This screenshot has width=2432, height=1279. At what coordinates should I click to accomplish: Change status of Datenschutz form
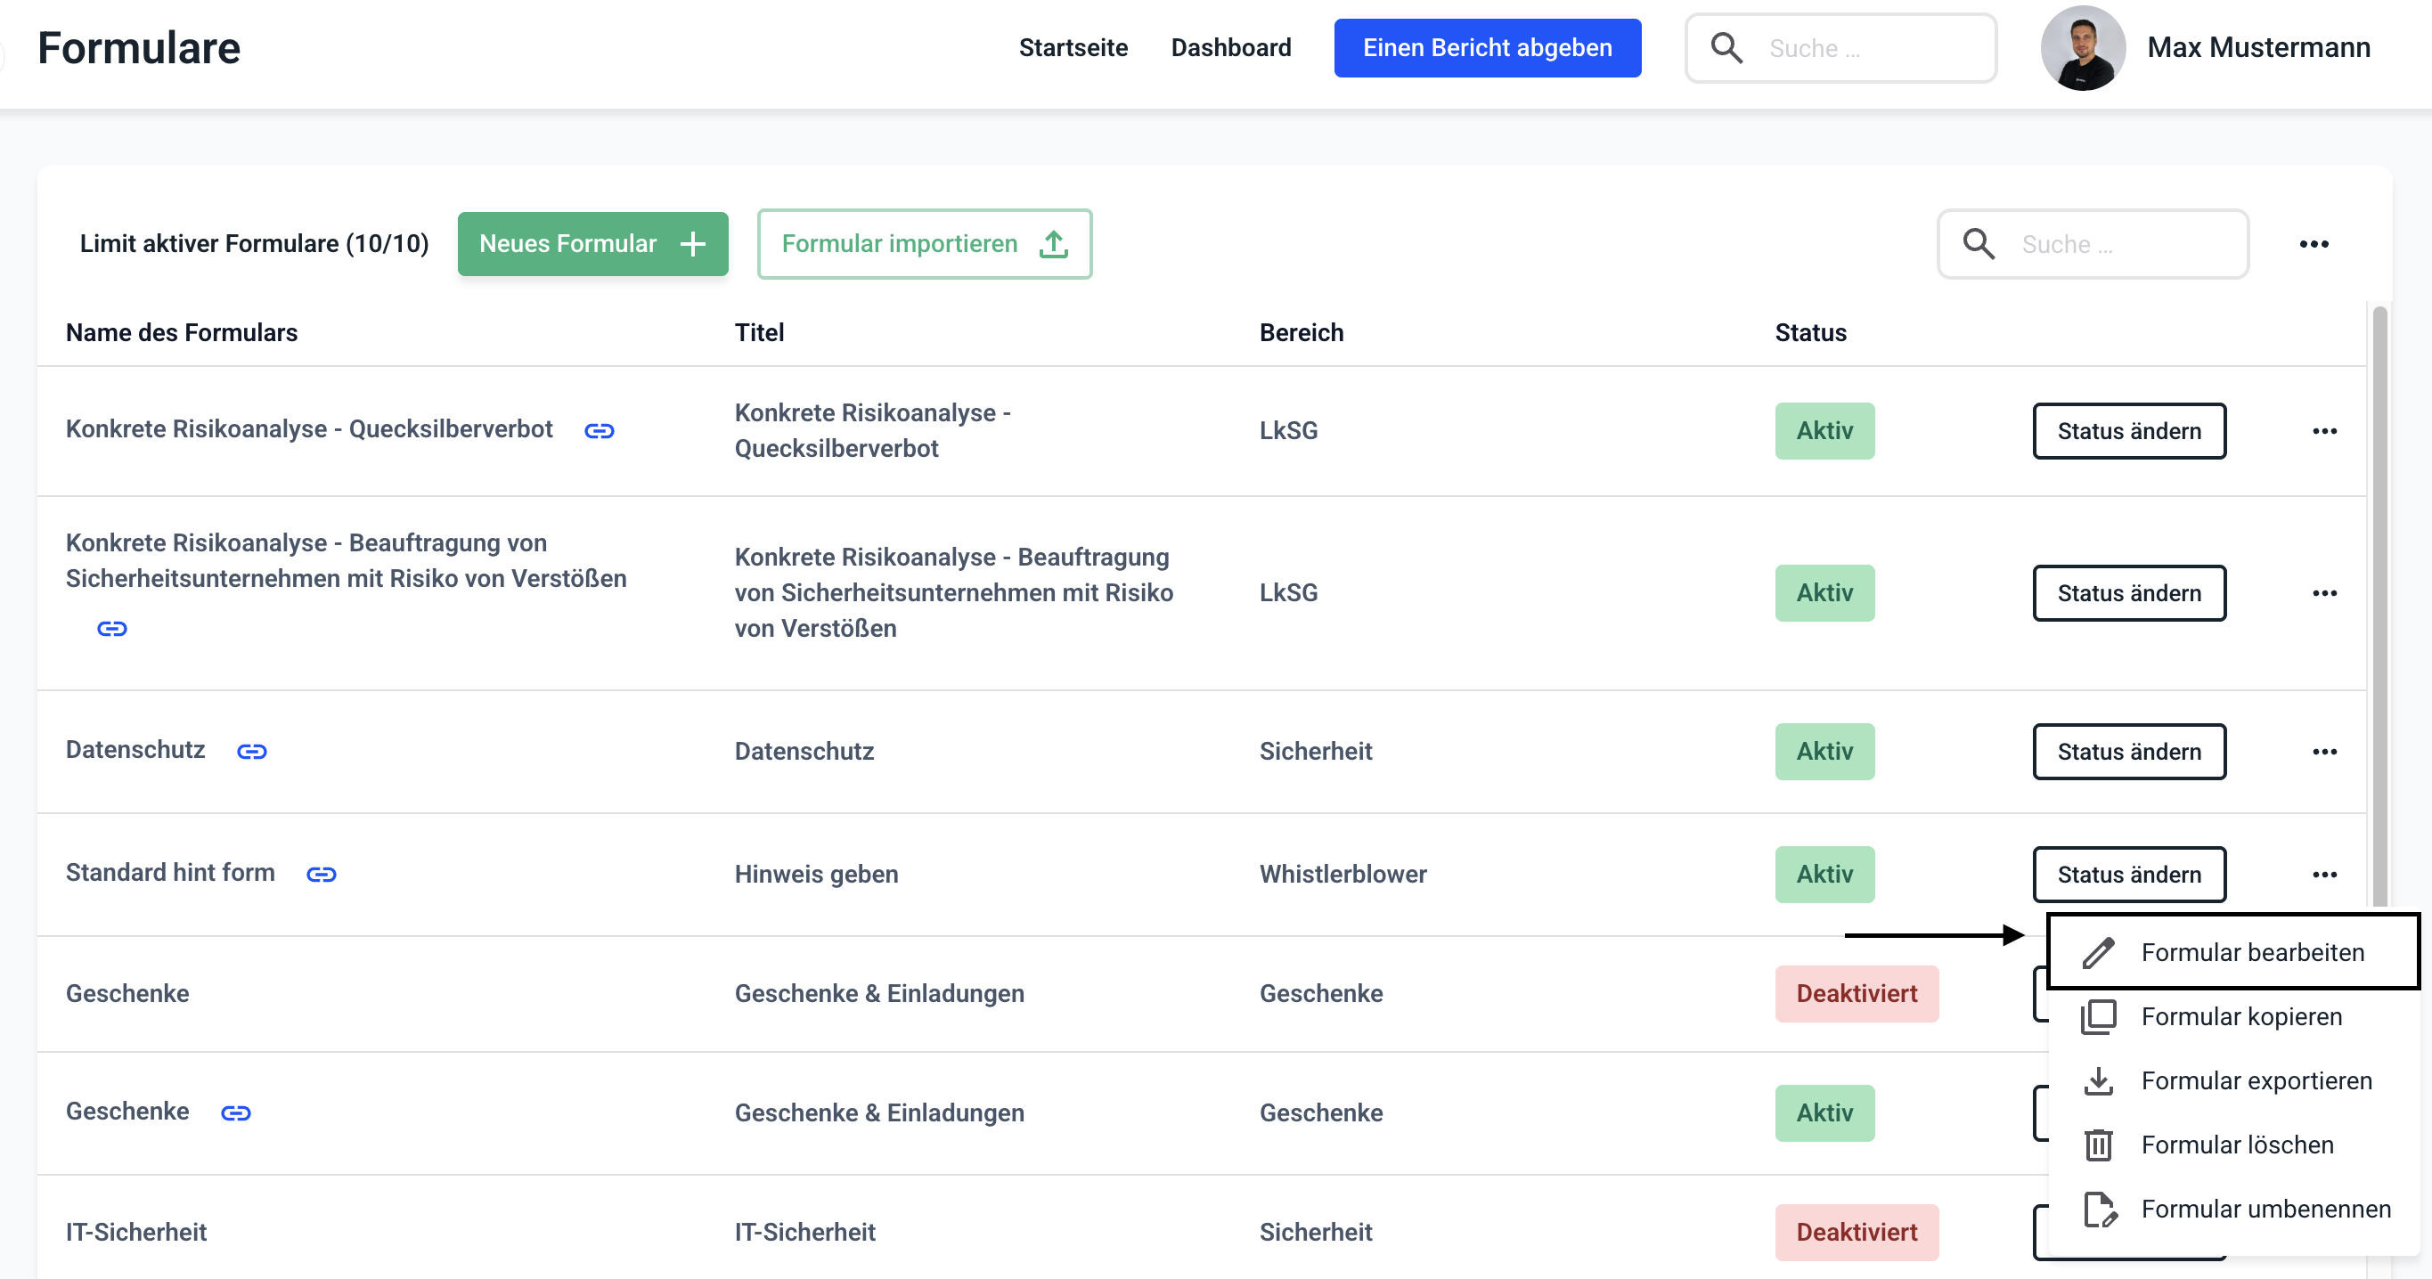pos(2128,752)
